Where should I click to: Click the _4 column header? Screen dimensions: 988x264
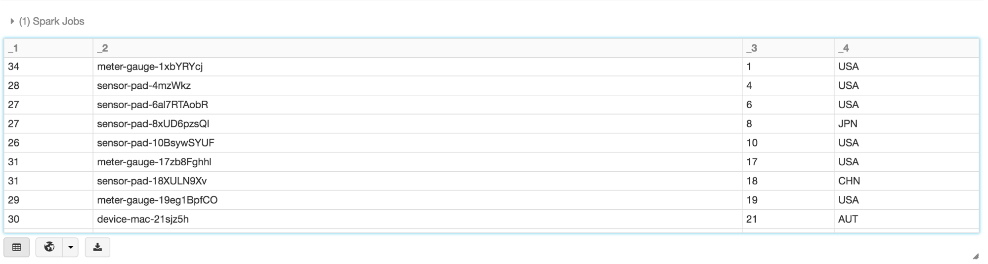844,48
